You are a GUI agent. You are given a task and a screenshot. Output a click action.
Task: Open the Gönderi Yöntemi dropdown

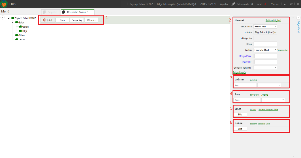pos(275,67)
